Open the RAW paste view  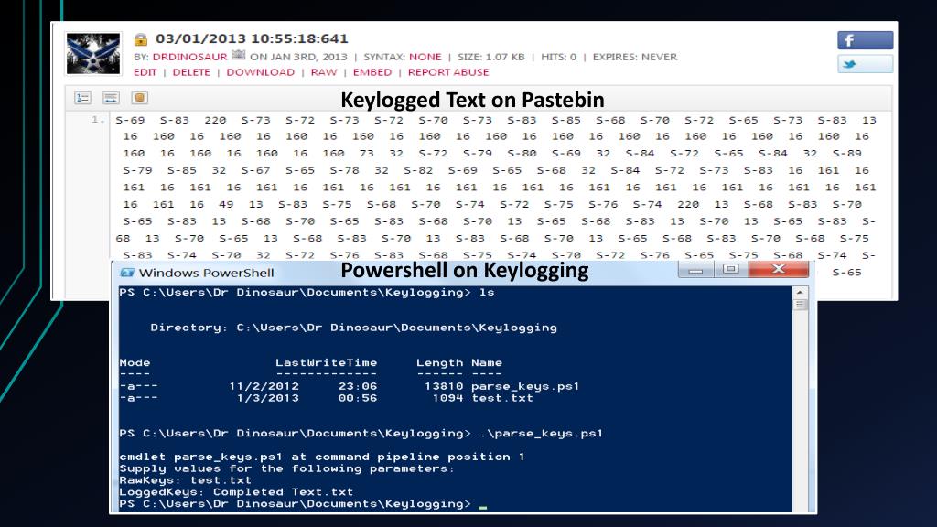[324, 72]
